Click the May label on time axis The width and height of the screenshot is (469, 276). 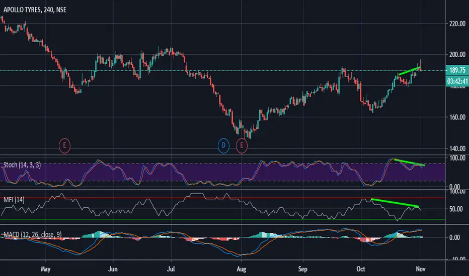(45, 269)
